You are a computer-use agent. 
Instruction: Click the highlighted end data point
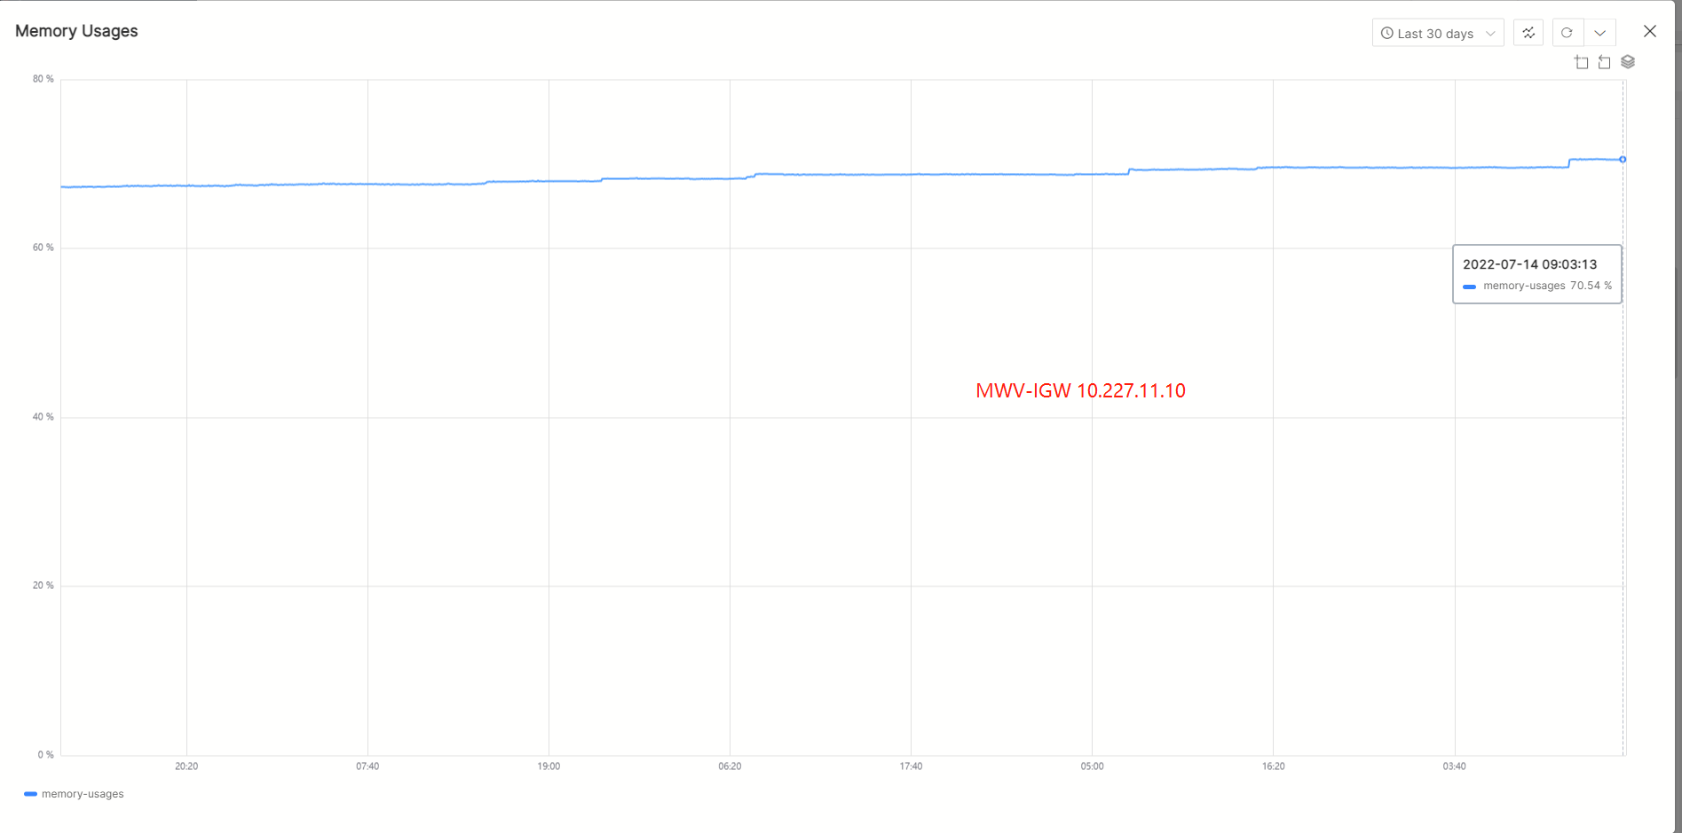pyautogui.click(x=1623, y=160)
